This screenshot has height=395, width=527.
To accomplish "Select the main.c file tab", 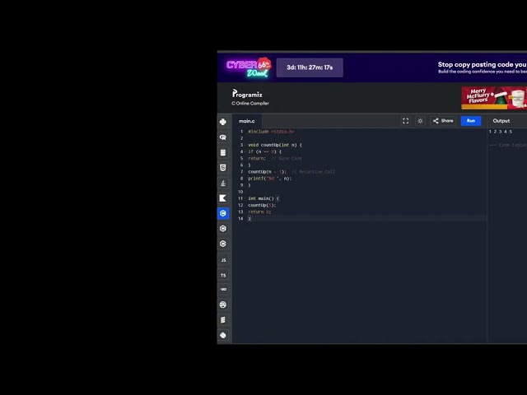I will [x=247, y=121].
